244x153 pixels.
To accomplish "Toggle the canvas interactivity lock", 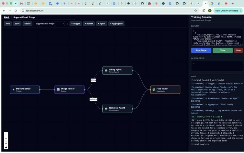I will (x=6, y=147).
